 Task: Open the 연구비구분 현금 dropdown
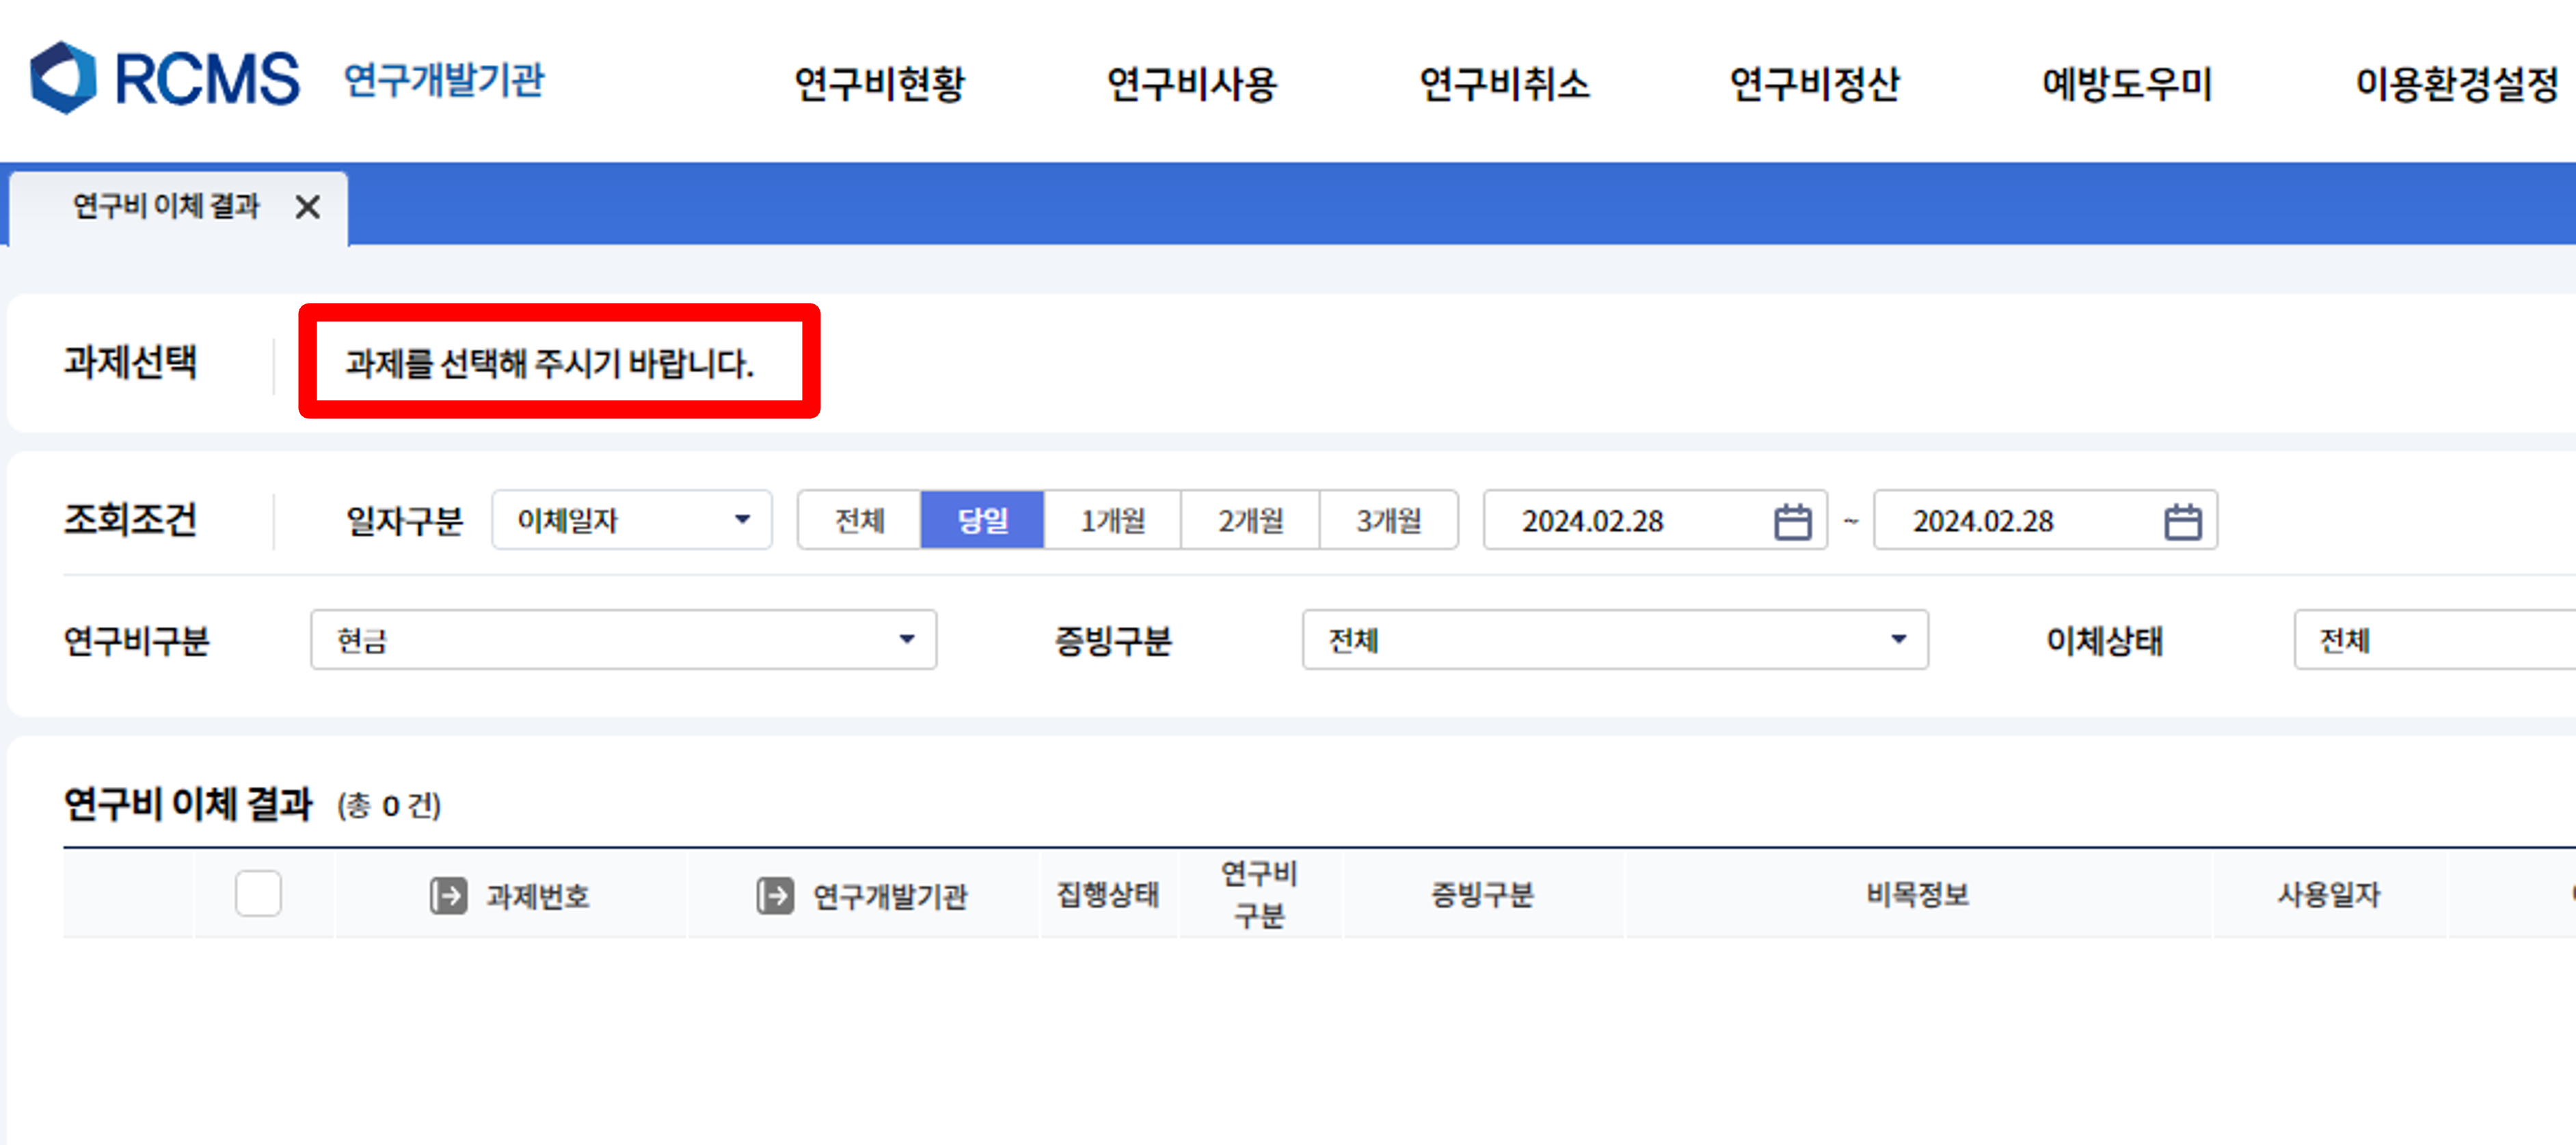click(x=623, y=640)
